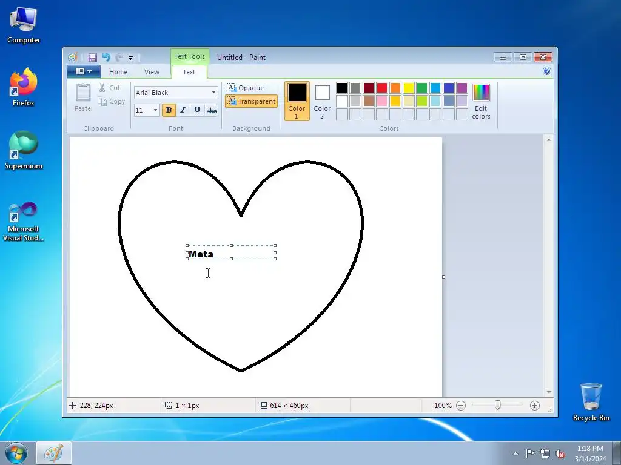This screenshot has height=465, width=621.
Task: Pick the orange color swatch
Action: [x=395, y=88]
